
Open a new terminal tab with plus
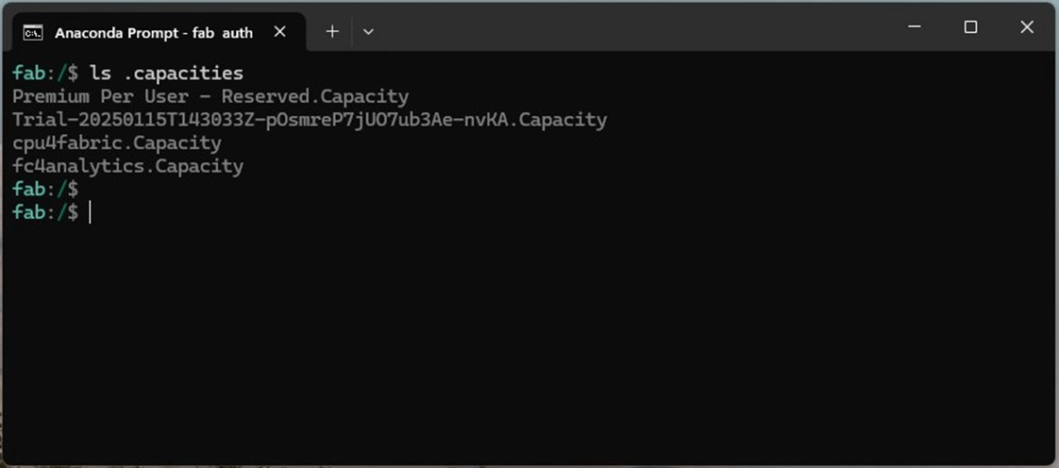point(332,31)
